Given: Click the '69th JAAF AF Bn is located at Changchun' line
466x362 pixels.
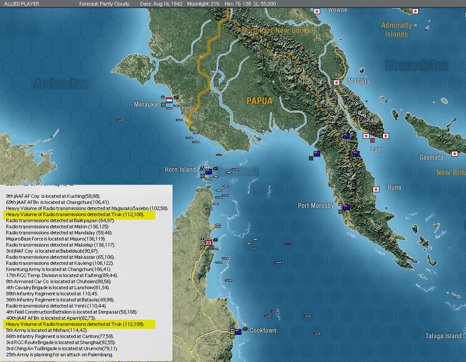Looking at the screenshot, I should click(58, 202).
